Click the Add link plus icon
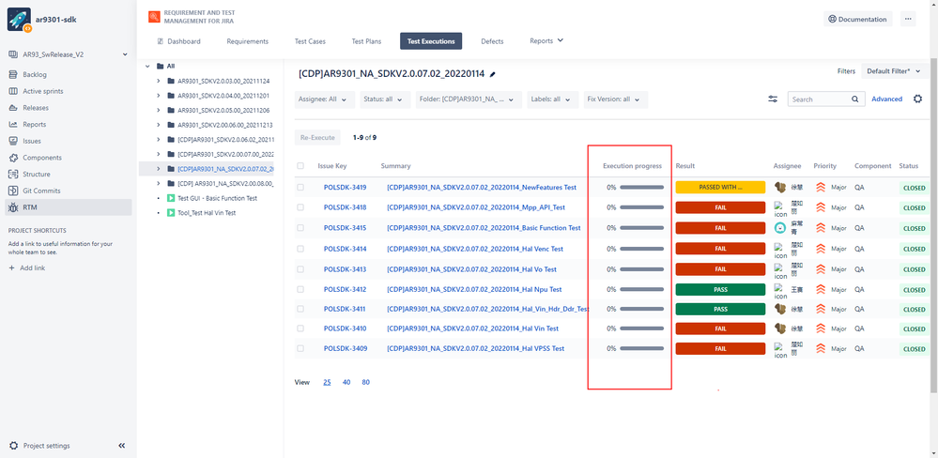Viewport: 938px width, 458px height. coord(12,268)
